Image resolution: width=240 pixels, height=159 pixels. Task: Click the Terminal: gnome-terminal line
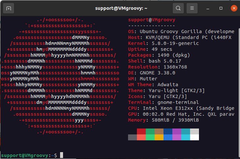[163, 102]
